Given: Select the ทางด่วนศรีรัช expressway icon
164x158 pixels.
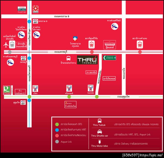Looking at the screenshot, I should (x=115, y=26).
